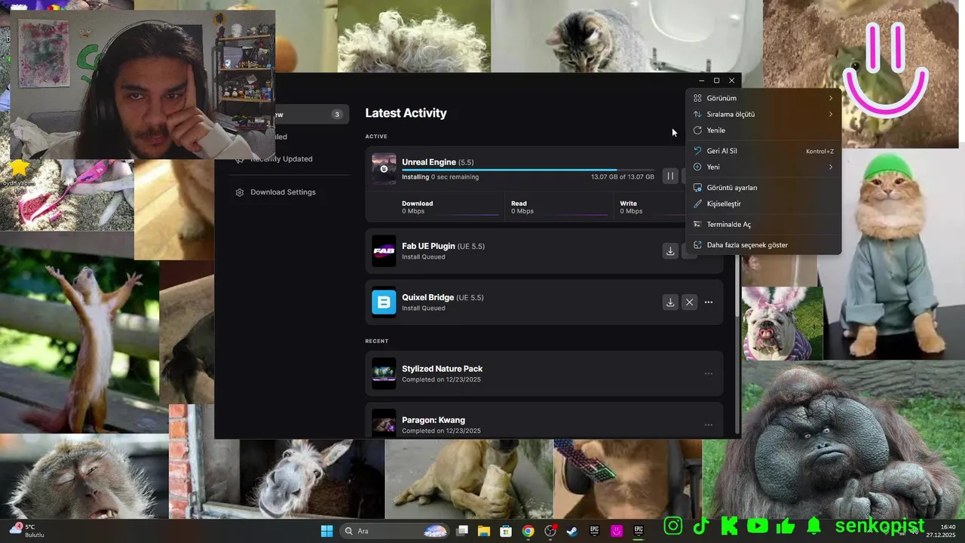Open the three-dot menu for Quixel Bridge
Screen dimensions: 965x543
709,302
